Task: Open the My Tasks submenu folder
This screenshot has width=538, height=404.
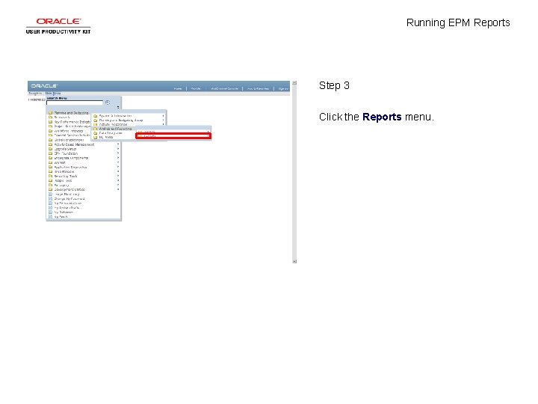Action: click(106, 137)
